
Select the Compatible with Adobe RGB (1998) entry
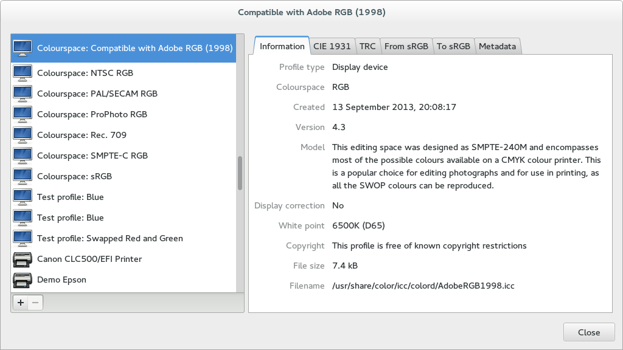(134, 48)
